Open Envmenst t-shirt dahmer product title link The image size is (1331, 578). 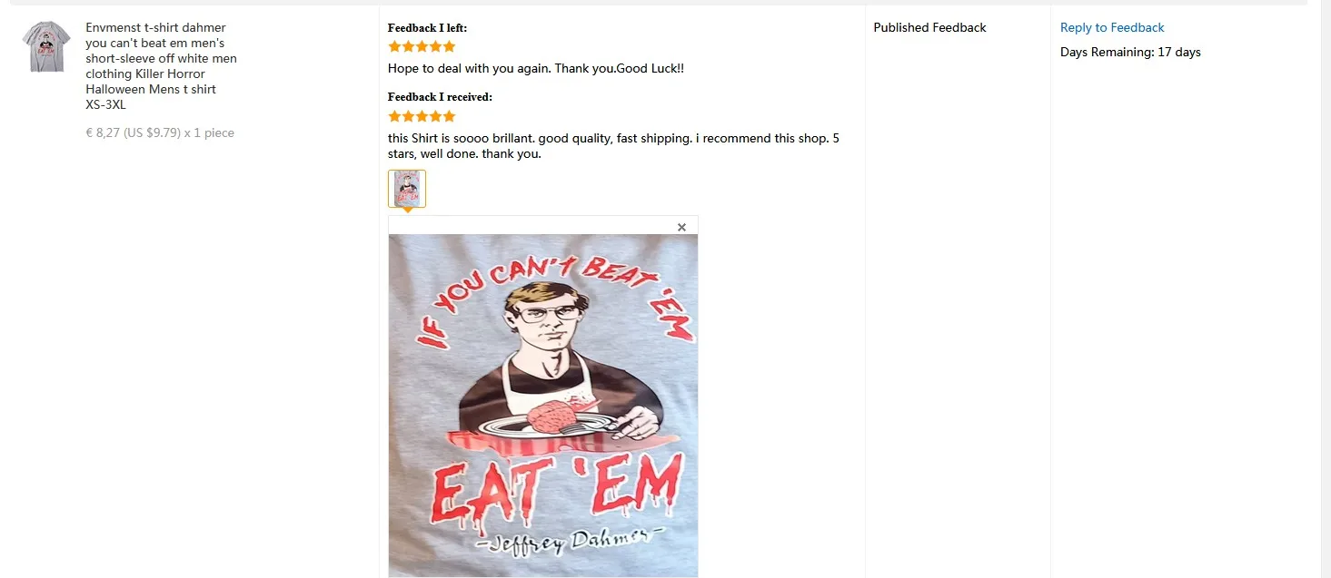pos(162,66)
